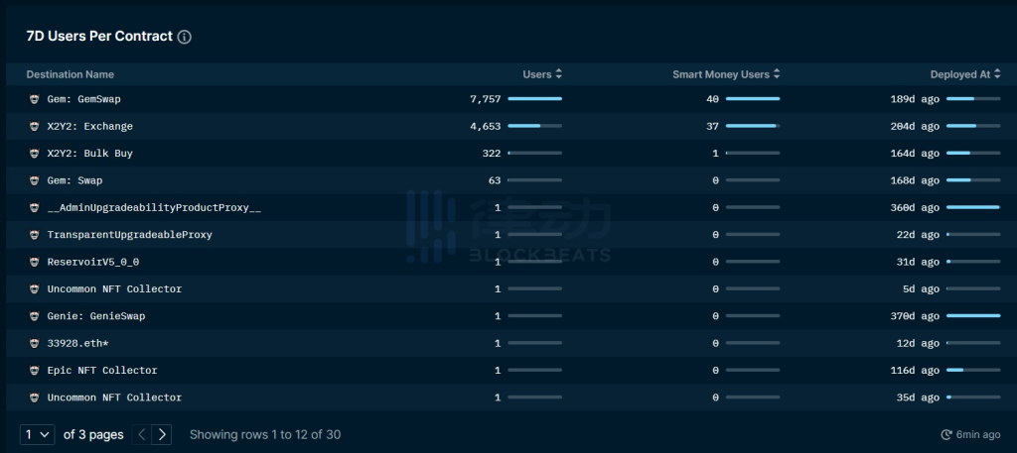Open the ReservoirV5_0_0 contract link
Viewport: 1017px width, 453px height.
92,262
